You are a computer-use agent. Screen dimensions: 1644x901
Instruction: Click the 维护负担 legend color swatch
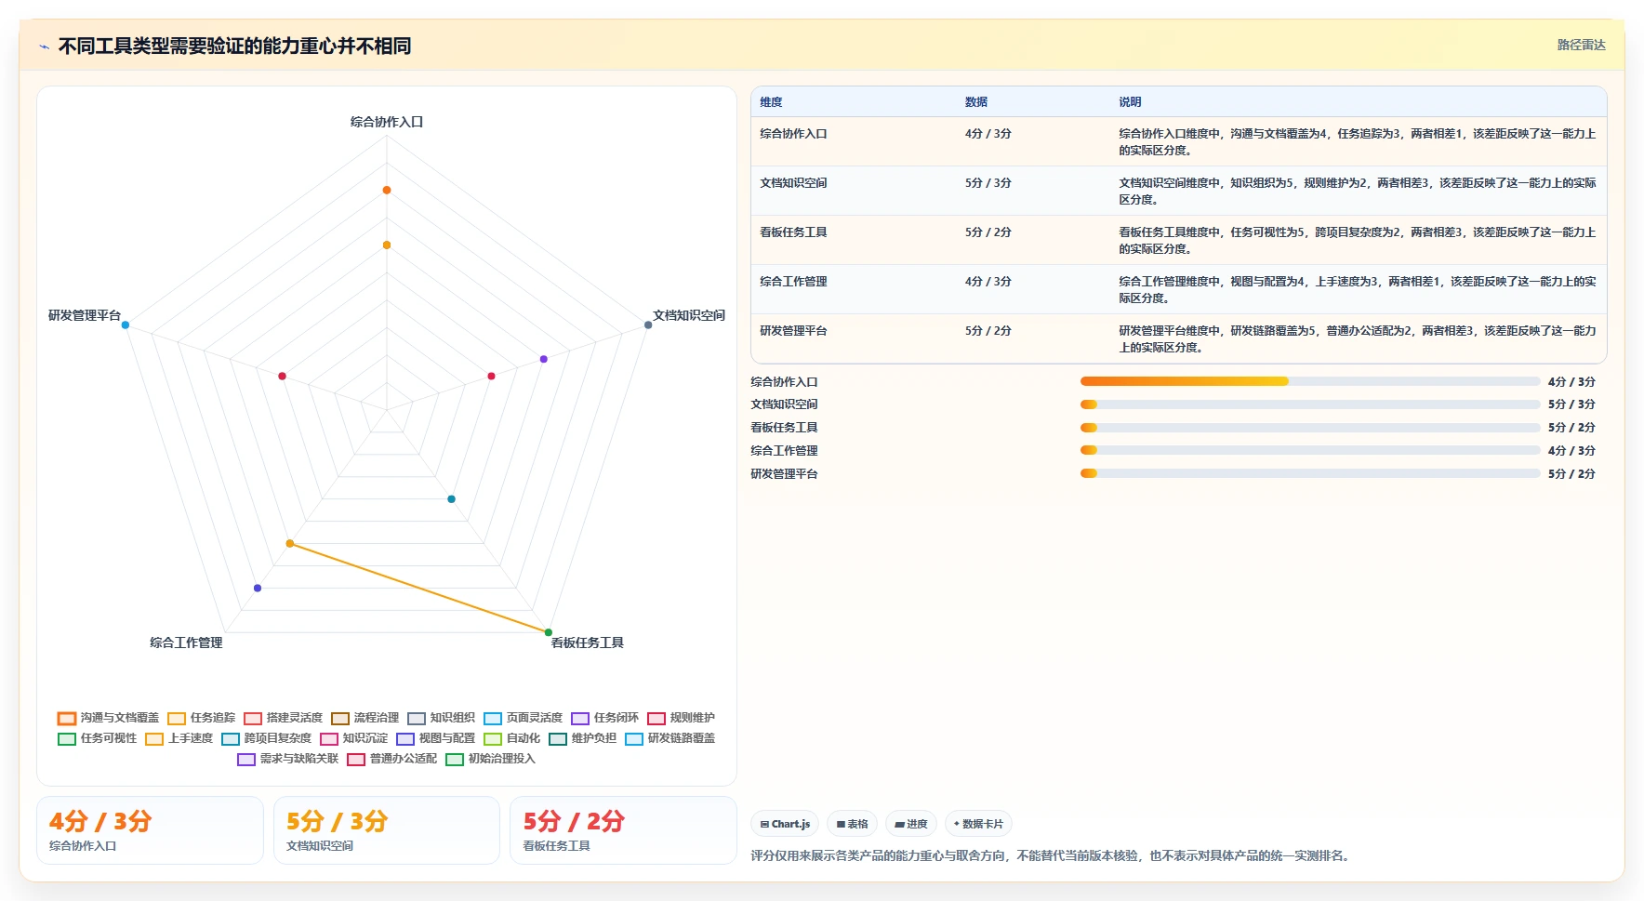[558, 739]
